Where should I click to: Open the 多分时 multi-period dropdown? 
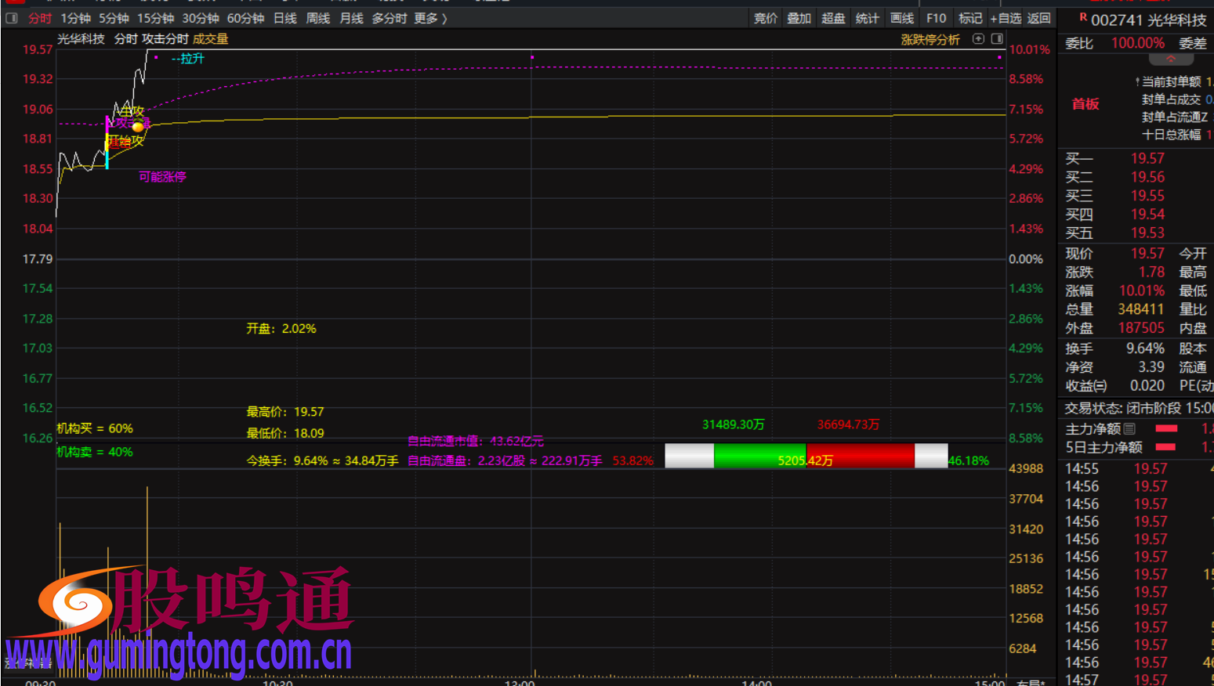coord(389,18)
